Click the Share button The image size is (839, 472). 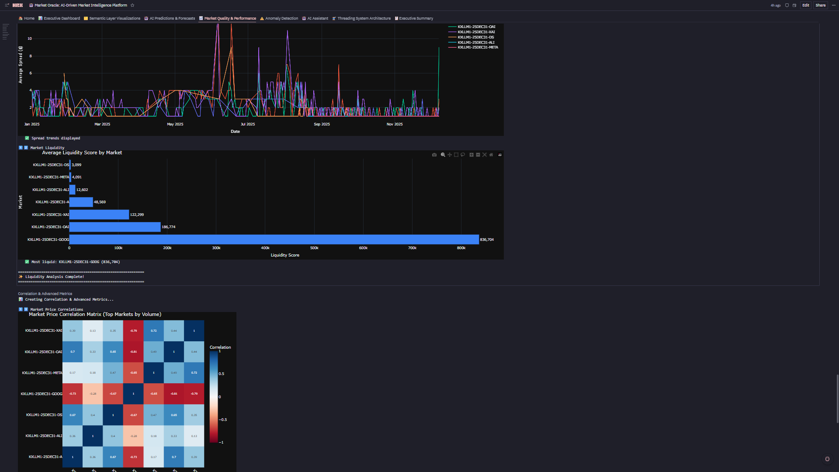[820, 5]
